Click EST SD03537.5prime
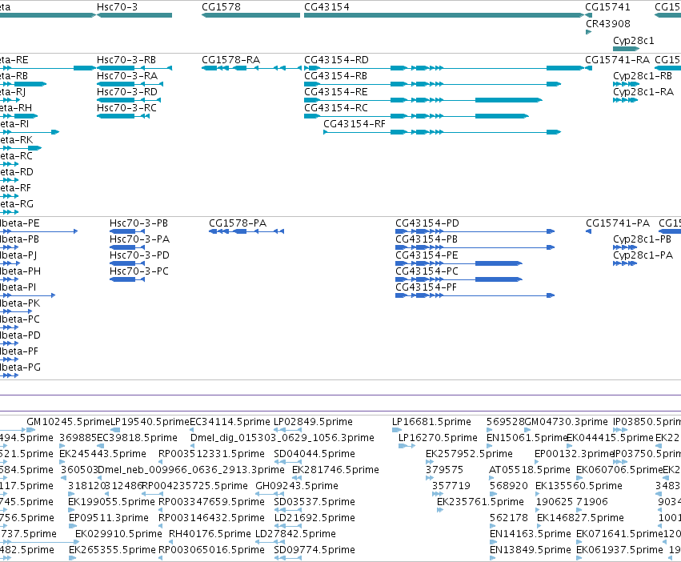 pyautogui.click(x=287, y=510)
